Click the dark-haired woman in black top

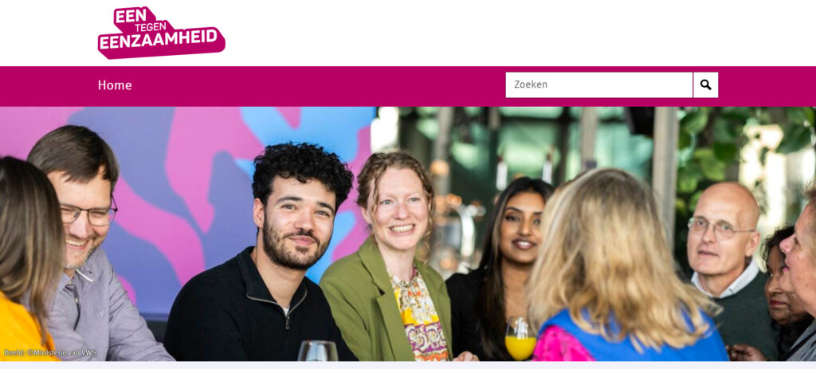click(500, 265)
